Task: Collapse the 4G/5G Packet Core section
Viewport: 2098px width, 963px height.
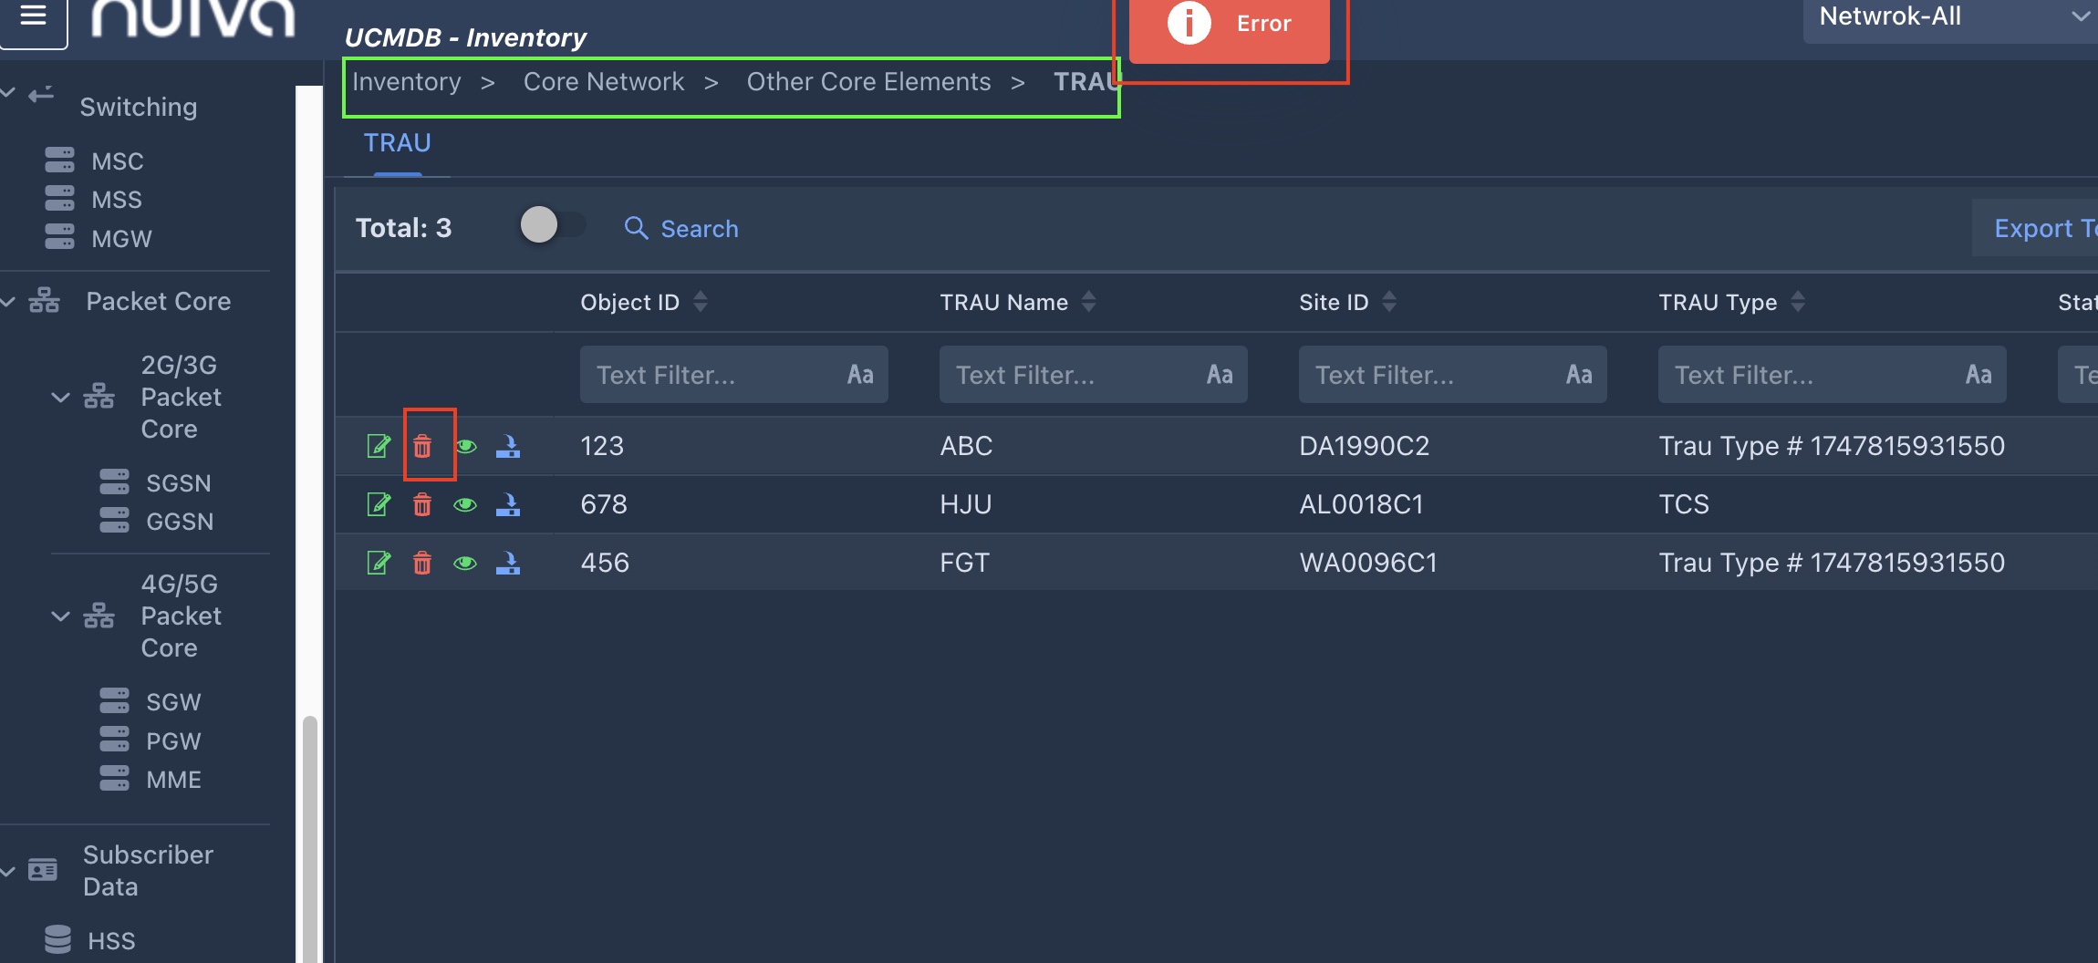Action: tap(60, 616)
